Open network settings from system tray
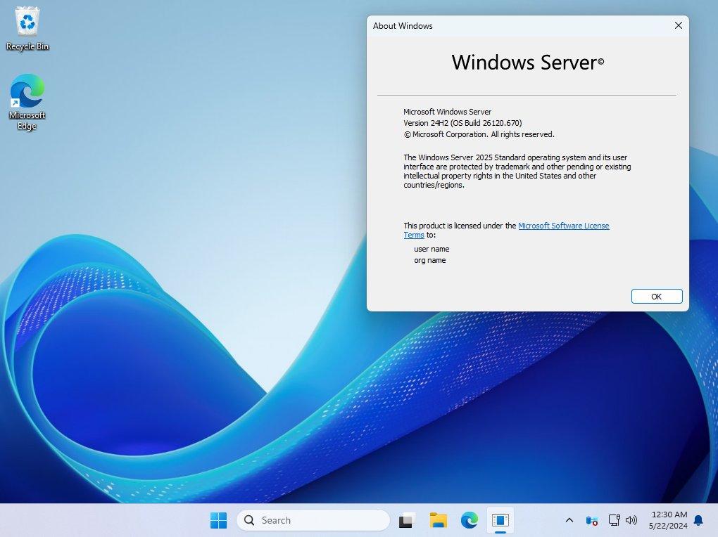Viewport: 718px width, 537px height. (x=614, y=520)
